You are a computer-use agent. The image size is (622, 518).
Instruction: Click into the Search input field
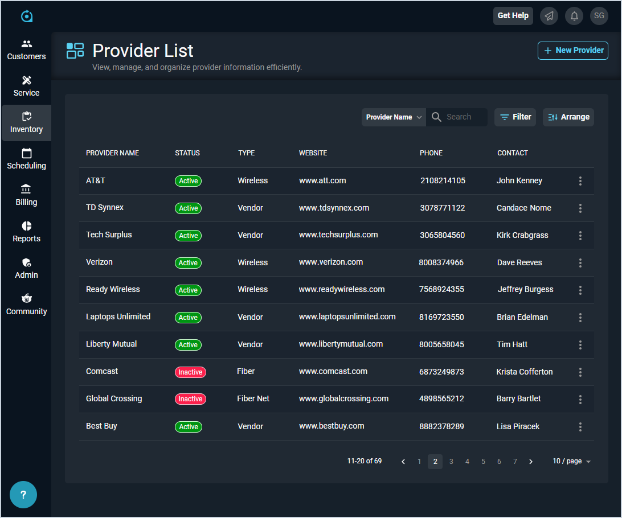pos(464,117)
